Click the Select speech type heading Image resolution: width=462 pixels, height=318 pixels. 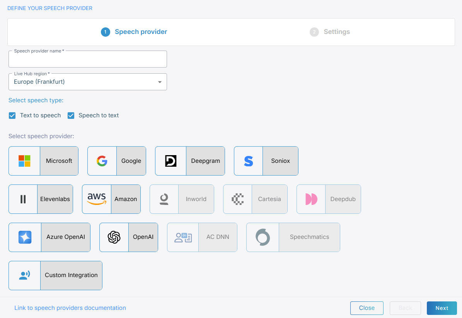pyautogui.click(x=36, y=100)
